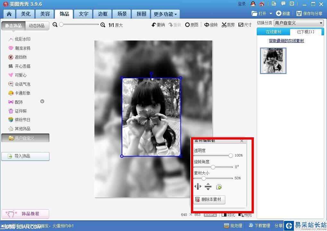Open the 美化 tab
327x231 pixels.
[x=26, y=14]
